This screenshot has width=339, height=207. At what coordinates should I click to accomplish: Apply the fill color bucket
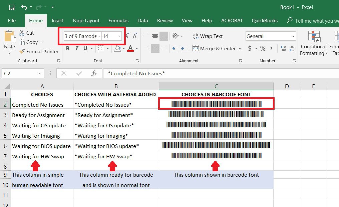[x=117, y=48]
